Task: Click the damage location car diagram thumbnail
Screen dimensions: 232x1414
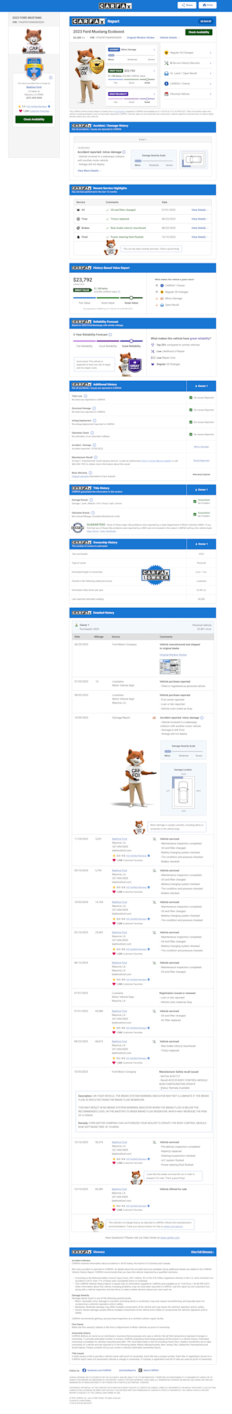Action: (x=193, y=159)
